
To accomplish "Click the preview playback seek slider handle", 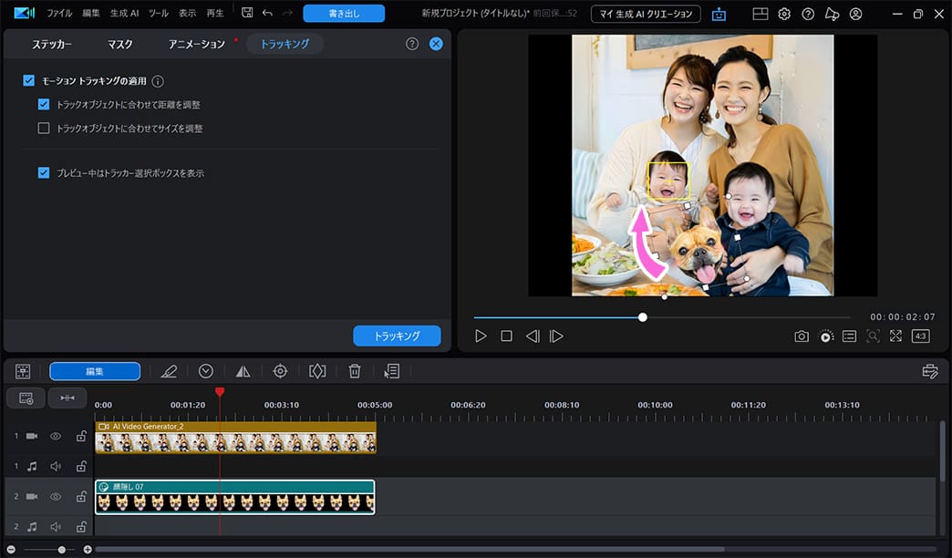I will tap(643, 317).
